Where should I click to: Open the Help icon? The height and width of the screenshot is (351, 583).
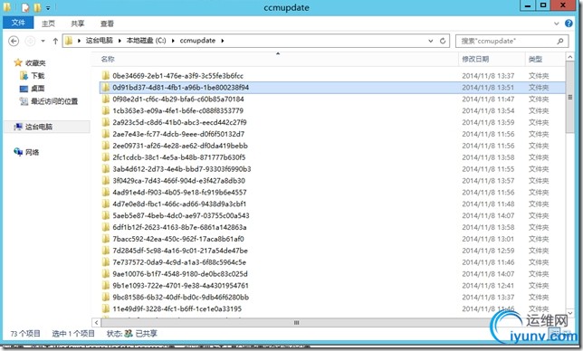coord(569,23)
